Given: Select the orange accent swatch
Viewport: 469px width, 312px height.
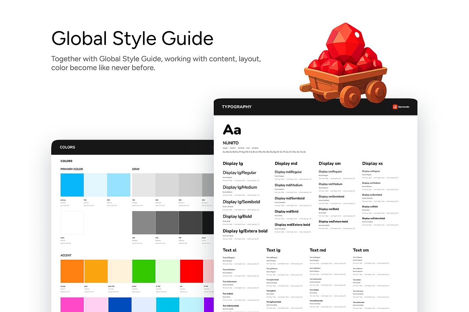Looking at the screenshot, I should [72, 271].
